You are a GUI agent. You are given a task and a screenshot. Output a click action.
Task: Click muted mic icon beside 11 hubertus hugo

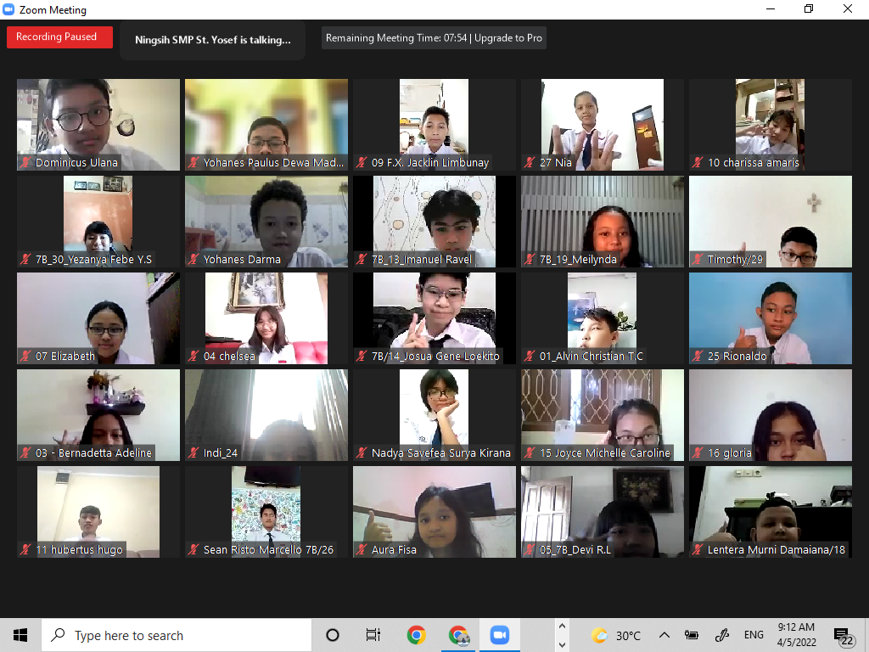pyautogui.click(x=25, y=549)
